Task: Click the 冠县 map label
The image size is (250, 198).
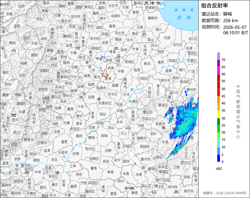Action: point(91,97)
